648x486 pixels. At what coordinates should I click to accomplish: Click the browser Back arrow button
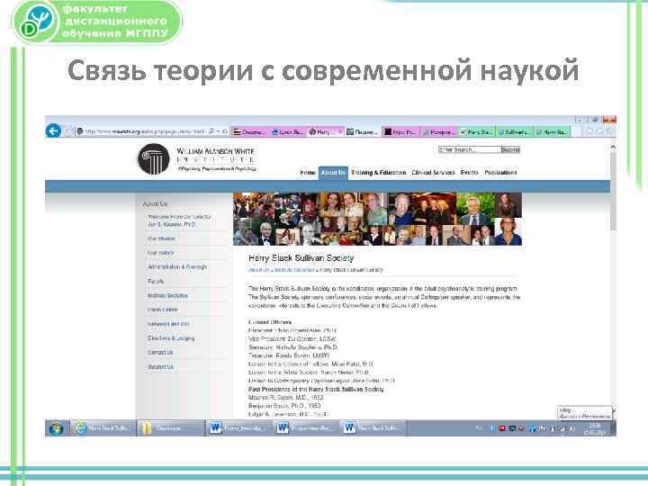tap(53, 131)
